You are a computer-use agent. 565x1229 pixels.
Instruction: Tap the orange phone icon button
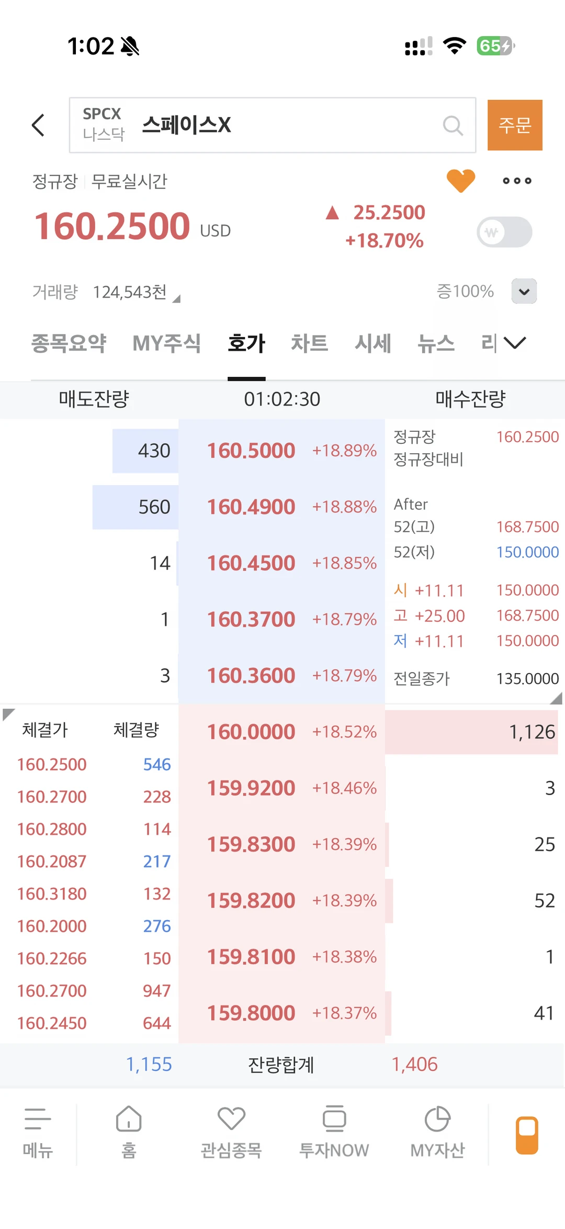pyautogui.click(x=527, y=1135)
